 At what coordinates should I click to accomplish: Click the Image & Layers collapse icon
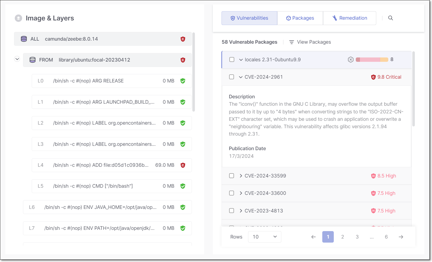pyautogui.click(x=18, y=18)
